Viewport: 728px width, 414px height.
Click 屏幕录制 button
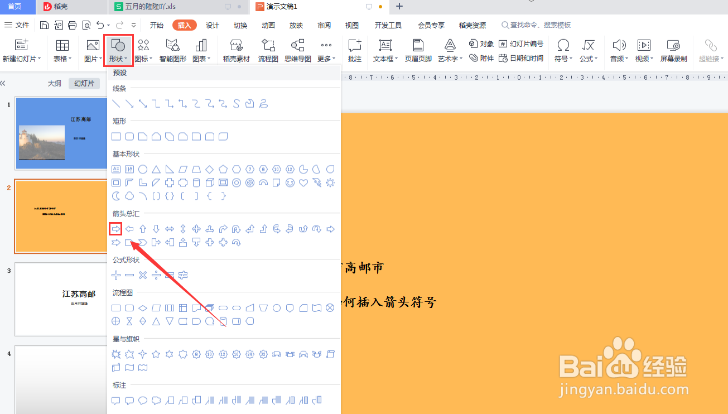[674, 51]
